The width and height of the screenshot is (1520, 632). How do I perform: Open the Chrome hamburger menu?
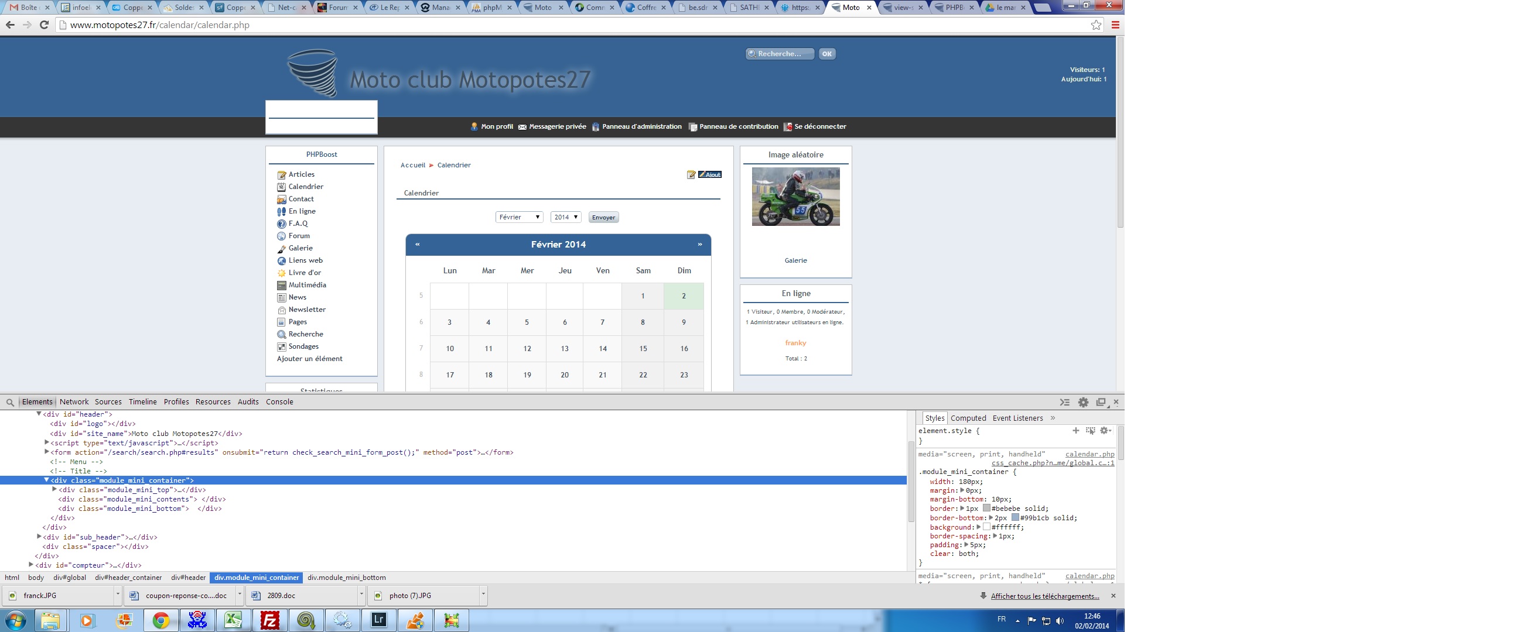coord(1115,25)
